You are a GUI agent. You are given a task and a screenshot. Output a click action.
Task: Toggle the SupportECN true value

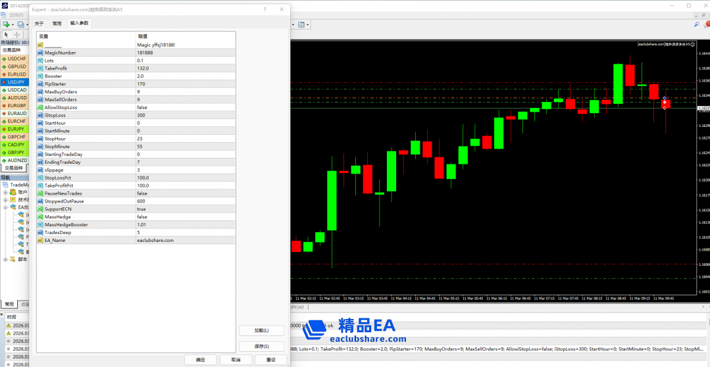point(142,209)
